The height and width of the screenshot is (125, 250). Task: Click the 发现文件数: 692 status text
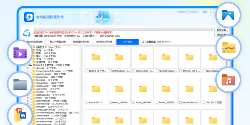pyautogui.click(x=72, y=36)
